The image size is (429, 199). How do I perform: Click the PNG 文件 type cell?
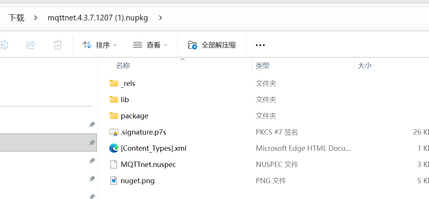click(x=271, y=181)
